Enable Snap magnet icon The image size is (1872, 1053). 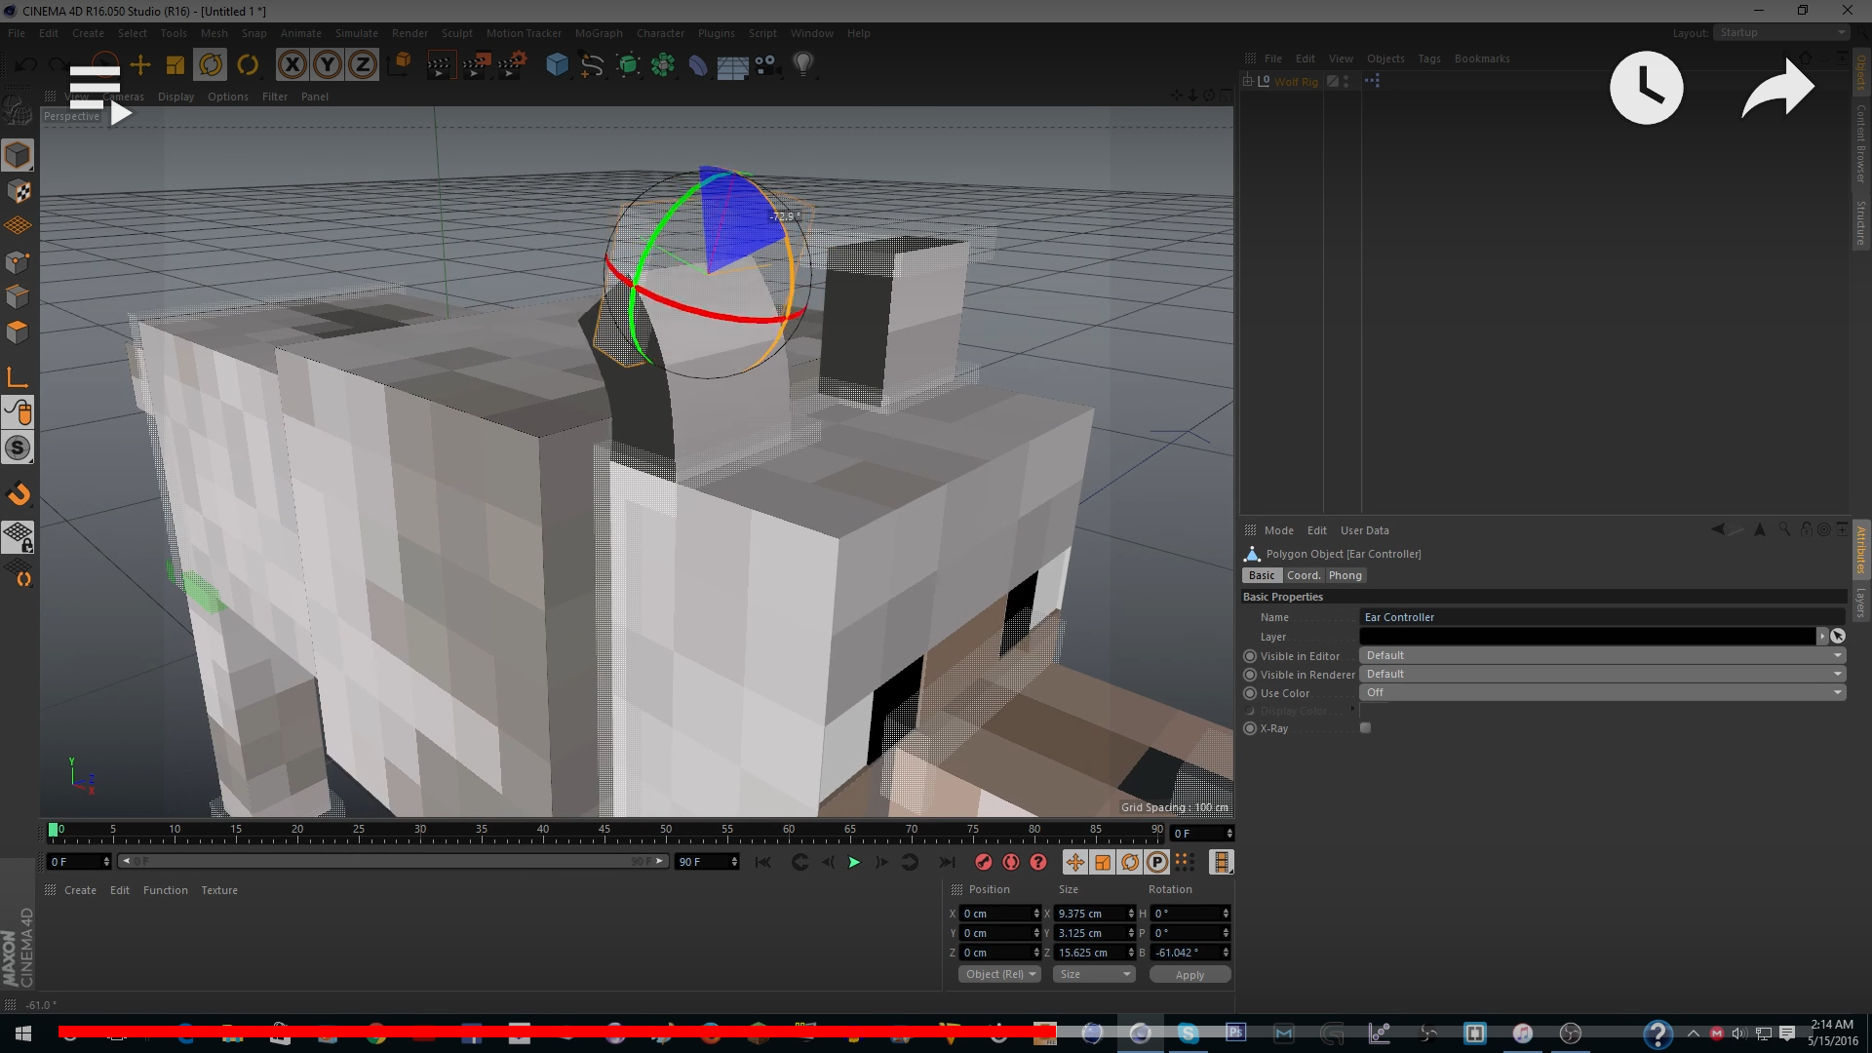pyautogui.click(x=18, y=493)
